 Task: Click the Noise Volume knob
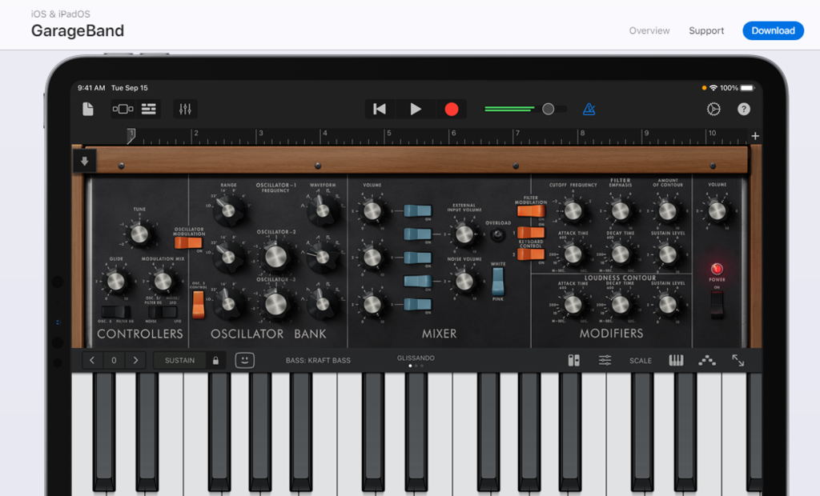(x=464, y=281)
